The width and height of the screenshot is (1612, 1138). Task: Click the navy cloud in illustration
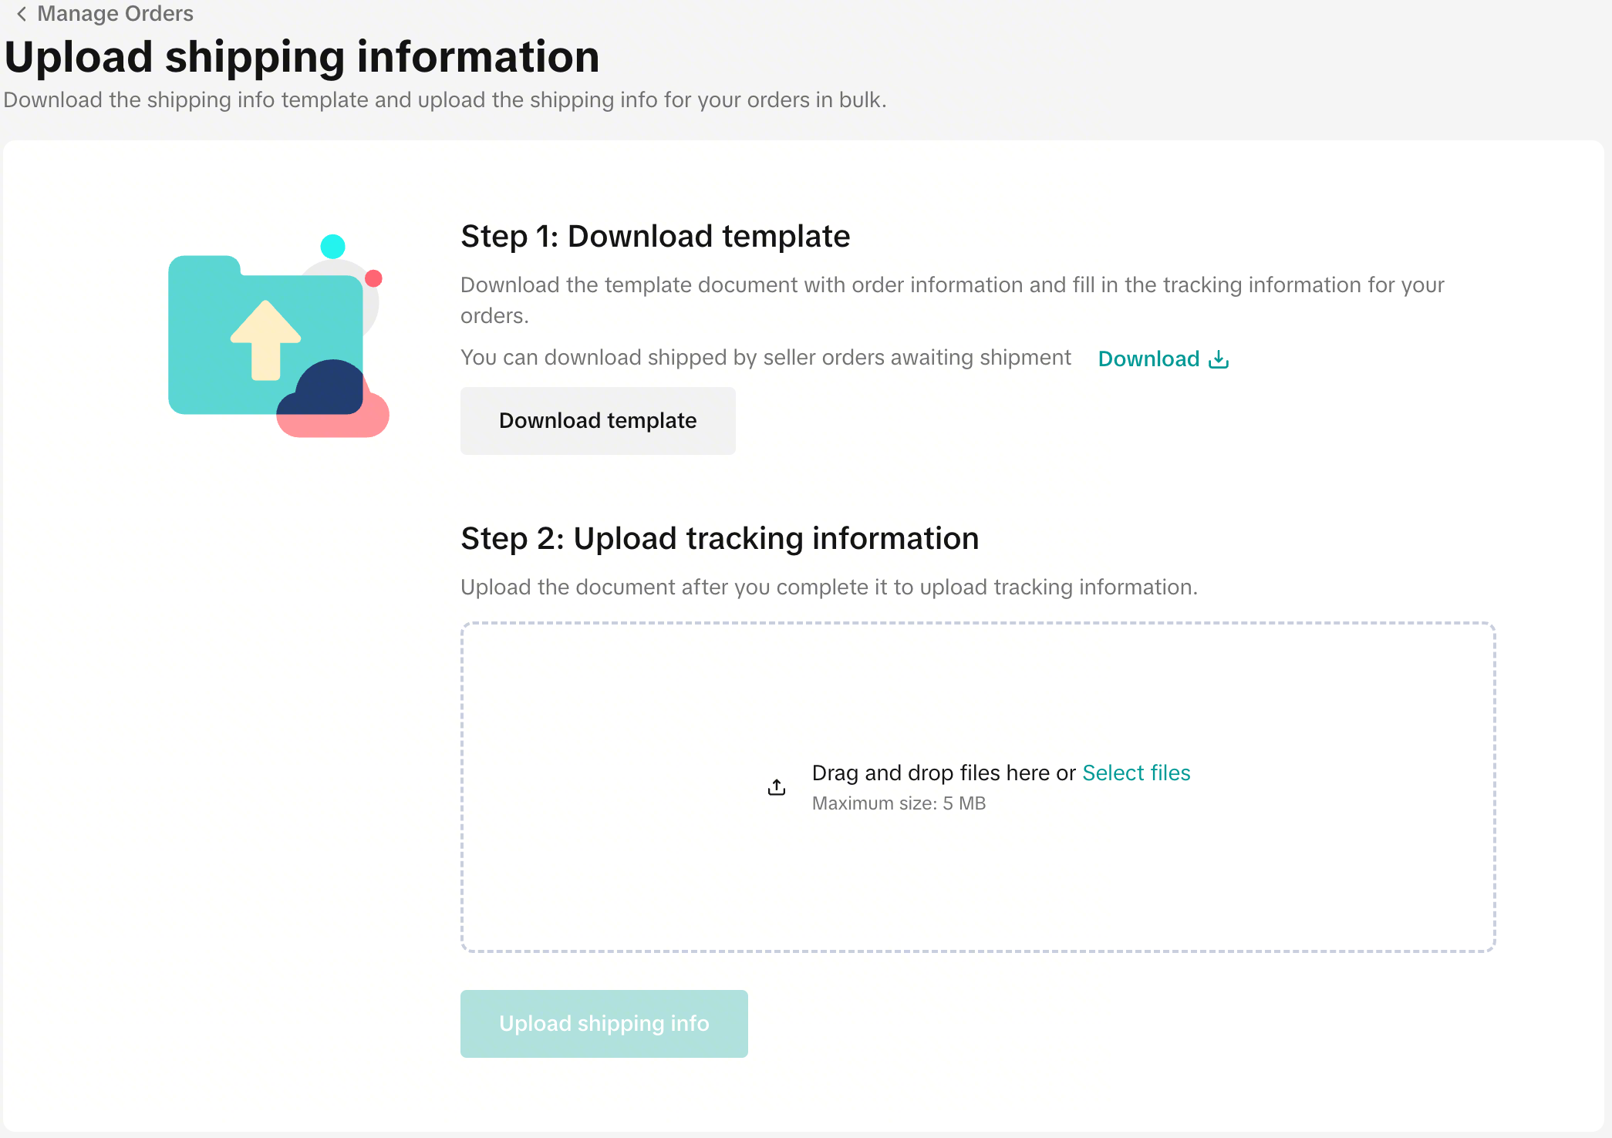pos(328,387)
